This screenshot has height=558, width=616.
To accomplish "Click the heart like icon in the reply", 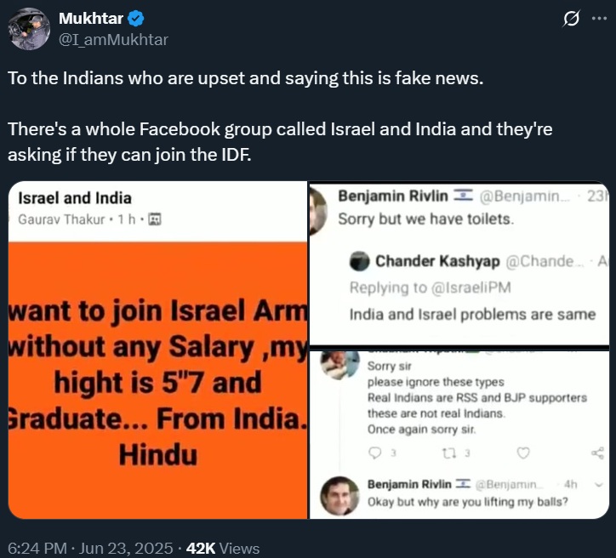I will pyautogui.click(x=523, y=453).
